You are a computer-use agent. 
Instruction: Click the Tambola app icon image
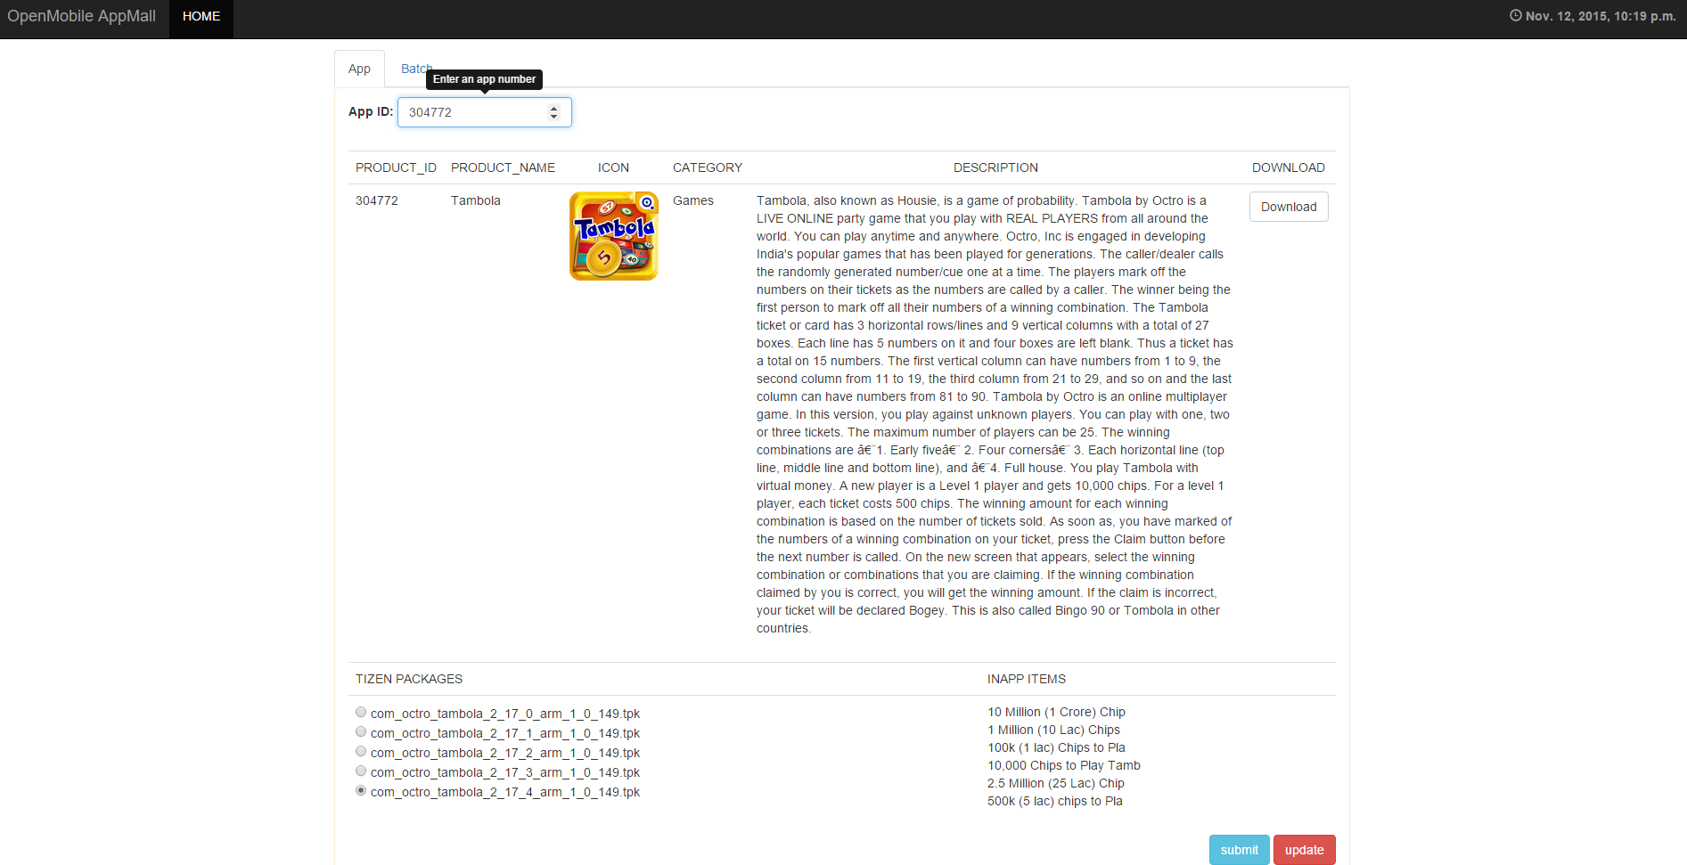[613, 236]
